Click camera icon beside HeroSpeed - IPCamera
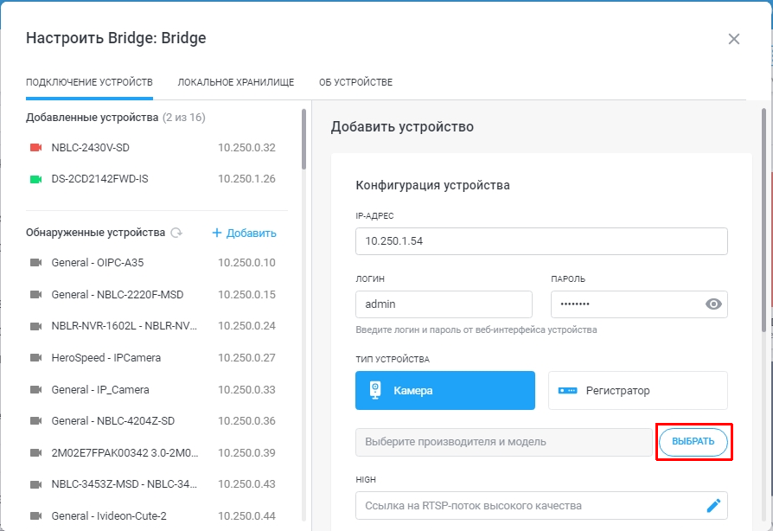The height and width of the screenshot is (531, 773). coord(36,357)
